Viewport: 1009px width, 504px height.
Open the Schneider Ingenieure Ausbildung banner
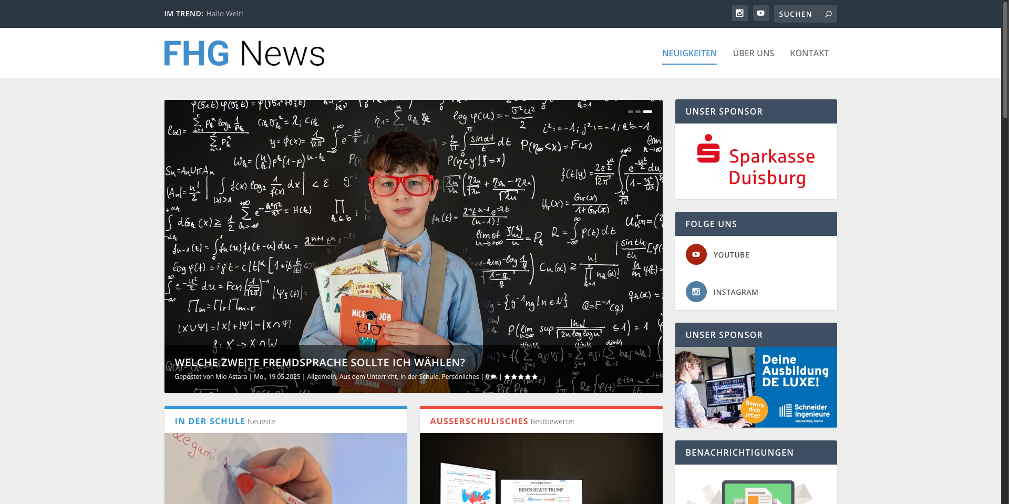tap(756, 387)
